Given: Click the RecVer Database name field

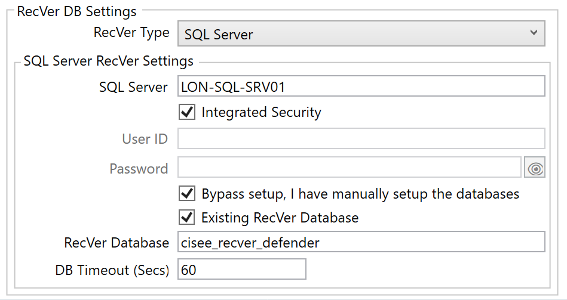Looking at the screenshot, I should [x=361, y=242].
